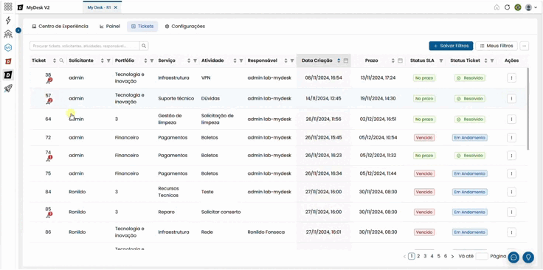Sort by the Solicitante column
The image size is (543, 270).
(x=102, y=60)
